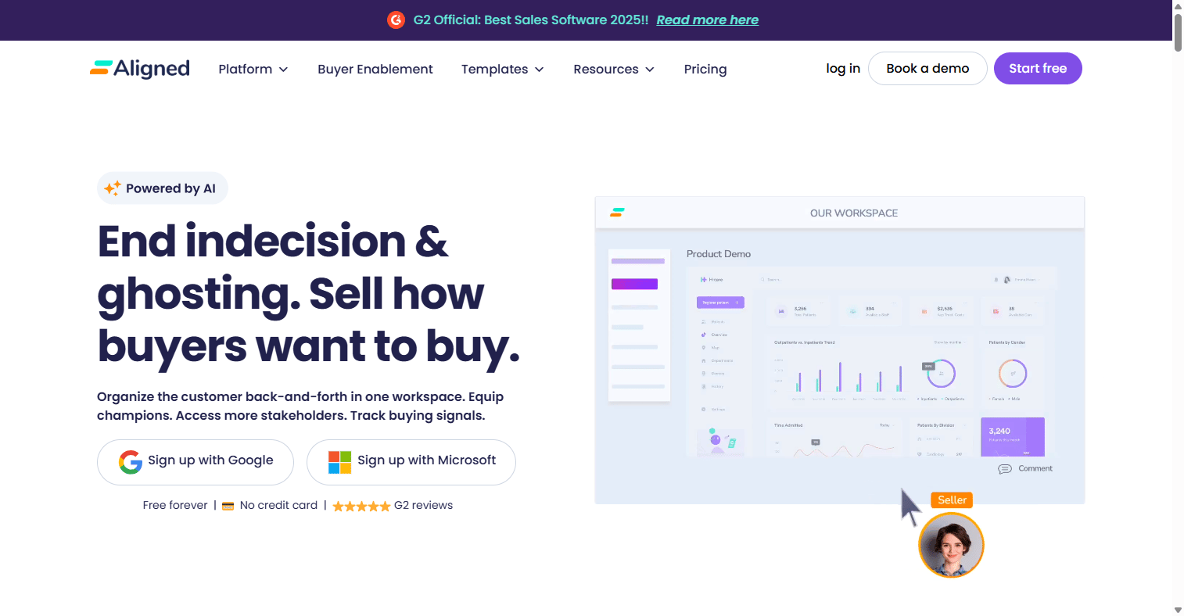Click the OUR WORKSPACE title
This screenshot has width=1184, height=616.
point(854,213)
